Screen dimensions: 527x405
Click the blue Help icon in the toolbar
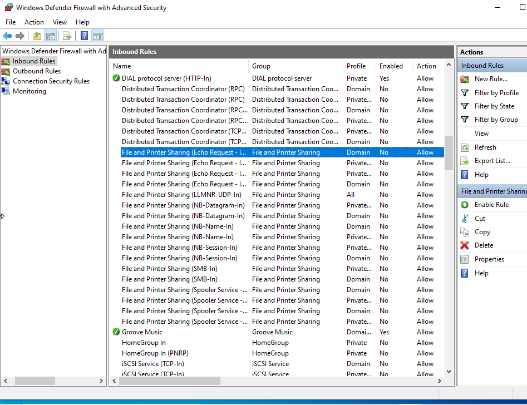pos(84,36)
